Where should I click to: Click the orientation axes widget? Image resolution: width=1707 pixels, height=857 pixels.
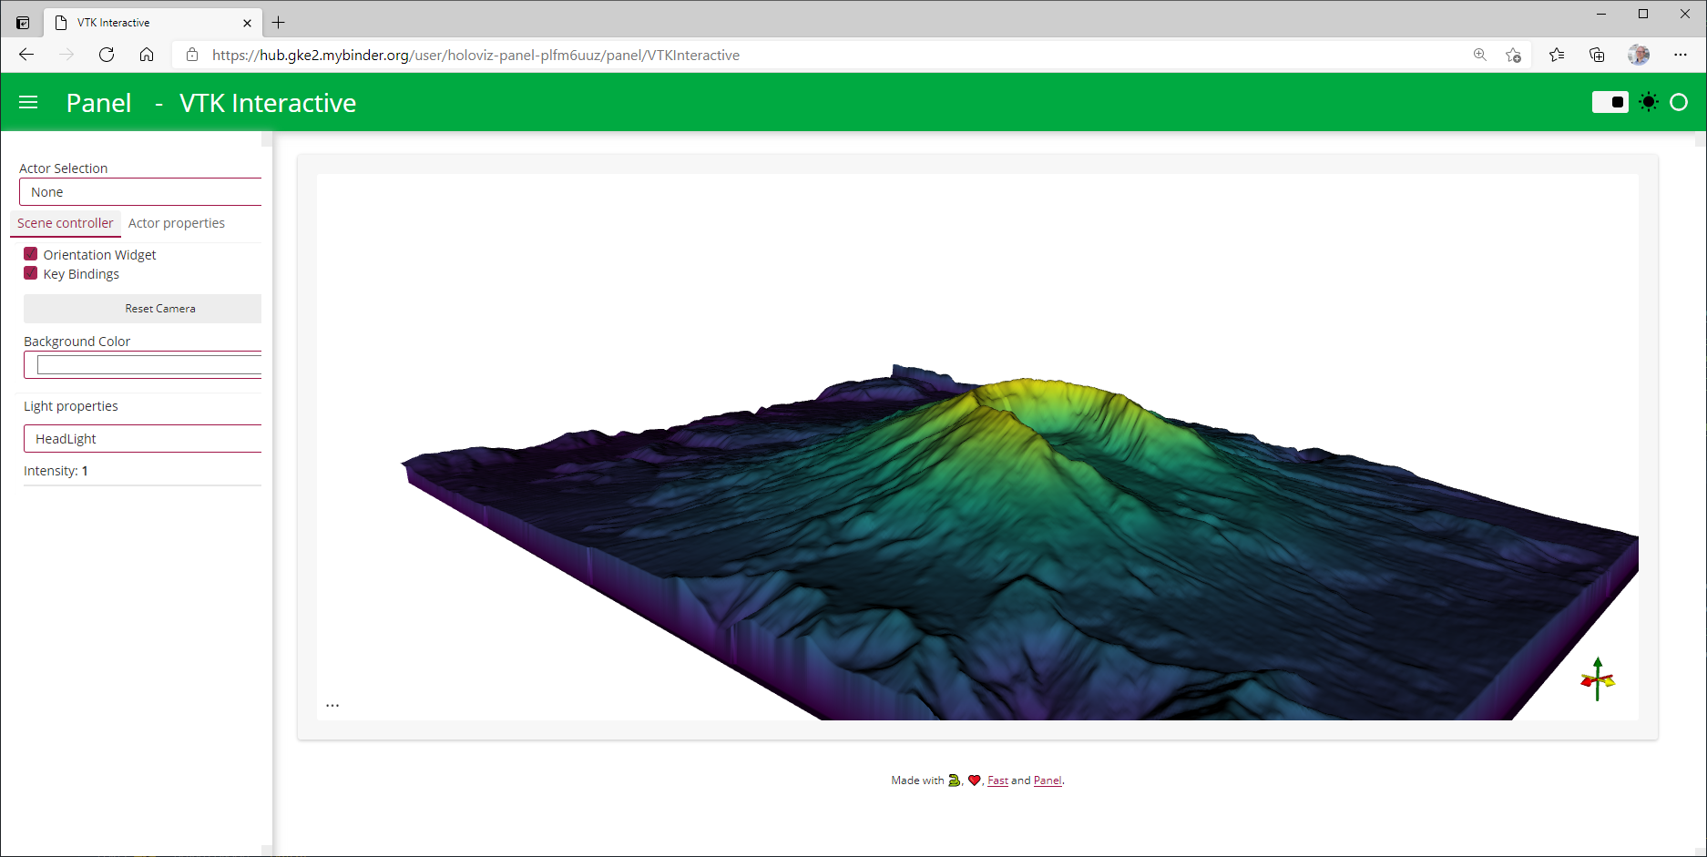[1598, 679]
